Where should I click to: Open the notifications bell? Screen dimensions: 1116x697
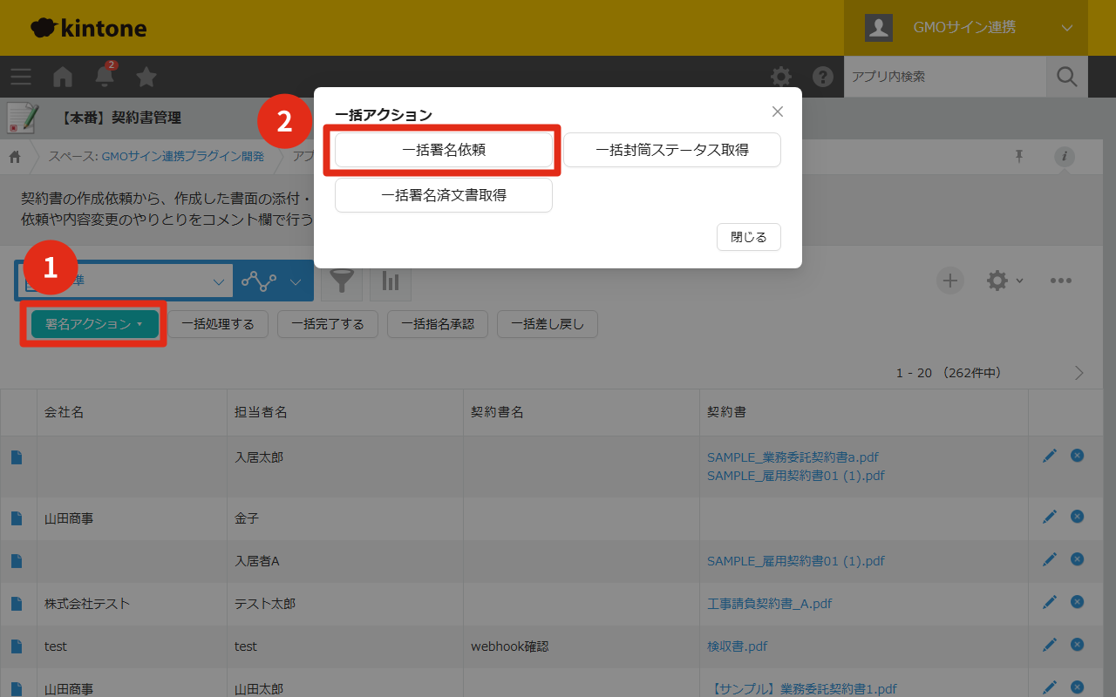coord(105,76)
